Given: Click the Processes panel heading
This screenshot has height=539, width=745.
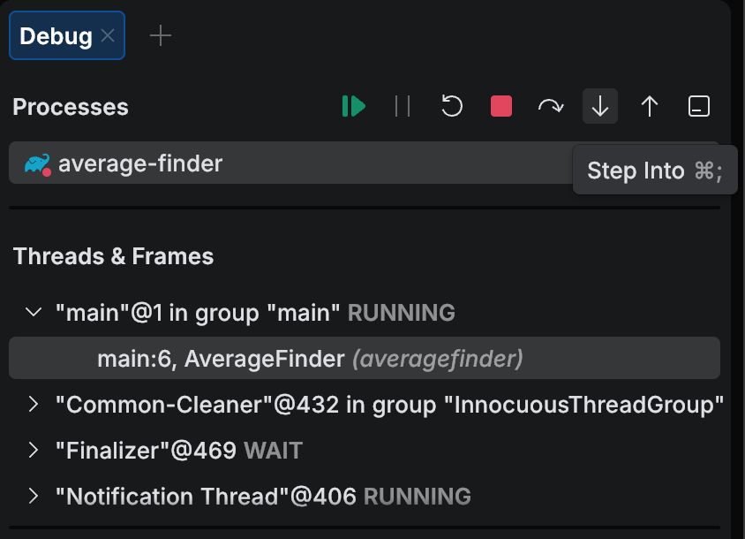Looking at the screenshot, I should [x=70, y=106].
